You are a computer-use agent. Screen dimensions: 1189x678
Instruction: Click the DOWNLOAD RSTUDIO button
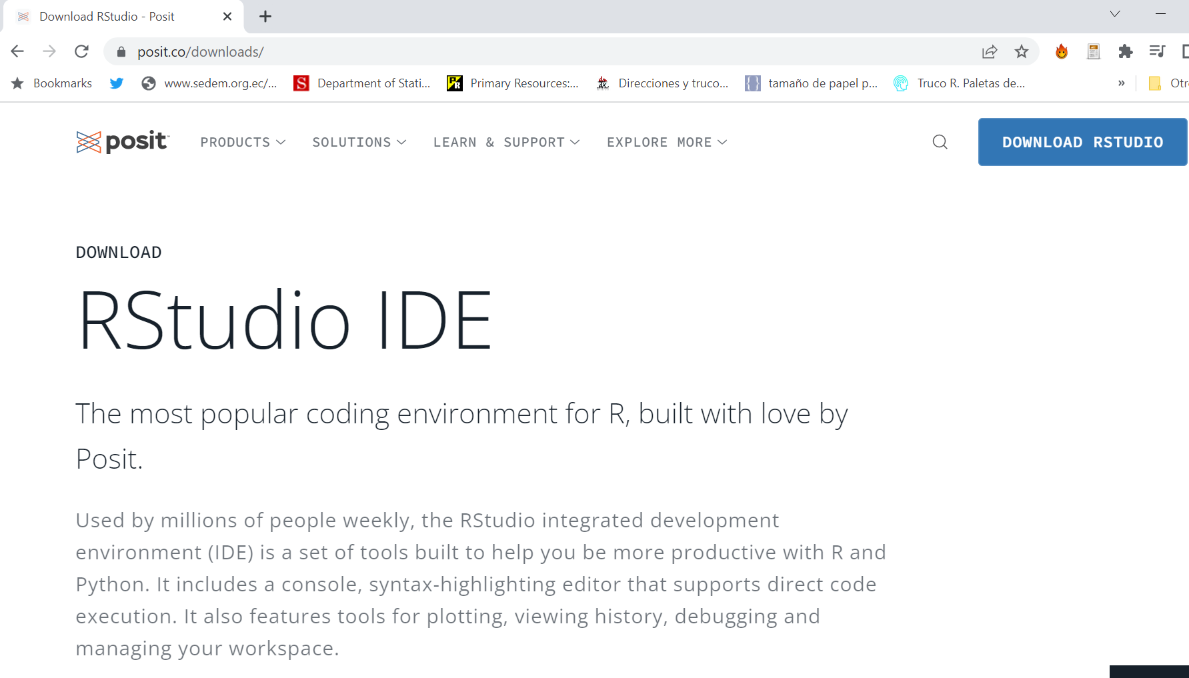(x=1082, y=142)
